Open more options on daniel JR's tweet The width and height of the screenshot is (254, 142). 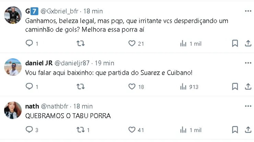point(248,63)
